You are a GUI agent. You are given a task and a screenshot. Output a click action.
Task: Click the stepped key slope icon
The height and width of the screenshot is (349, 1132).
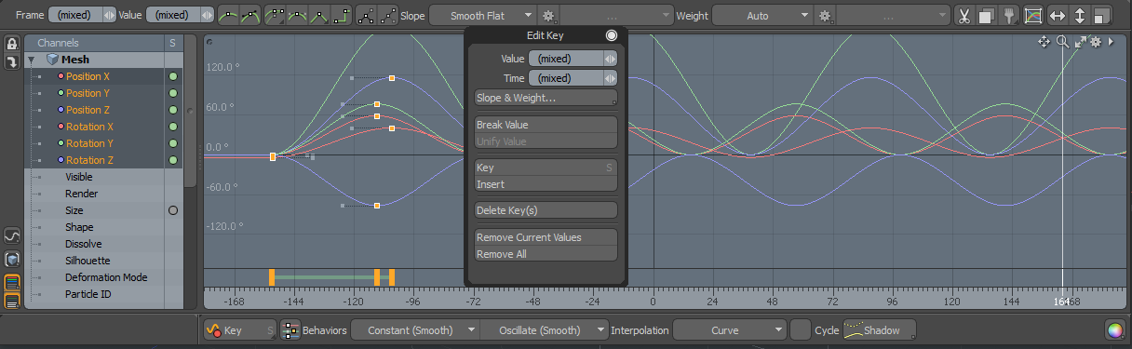point(342,16)
